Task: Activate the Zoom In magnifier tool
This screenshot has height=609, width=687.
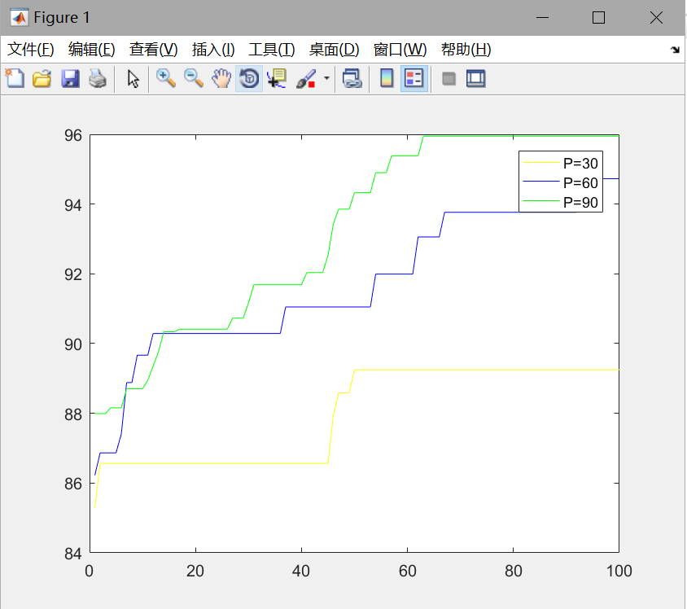Action: 166,79
